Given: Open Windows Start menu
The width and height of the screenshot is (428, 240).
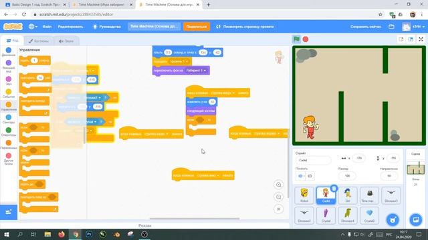Looking at the screenshot, I should click(x=7, y=234).
